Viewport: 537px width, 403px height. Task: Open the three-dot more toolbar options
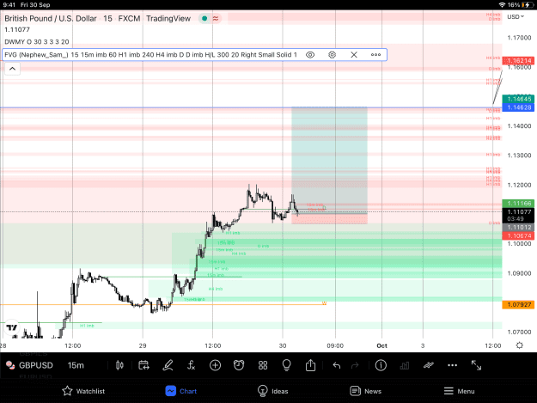pyautogui.click(x=453, y=365)
